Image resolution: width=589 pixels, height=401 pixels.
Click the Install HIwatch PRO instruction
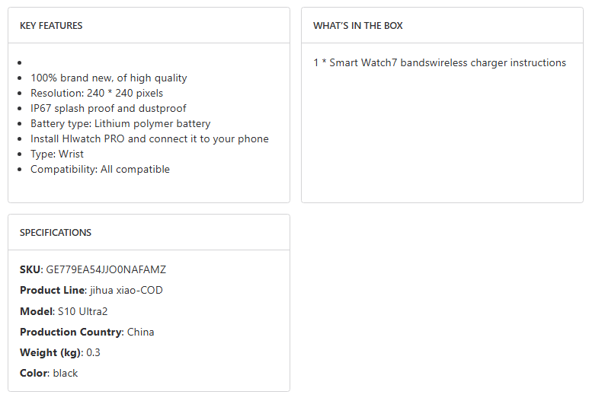click(x=149, y=138)
